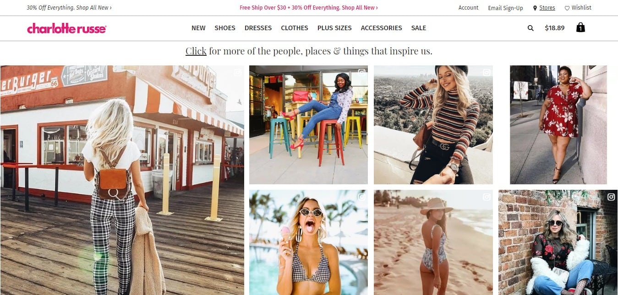Open the PLUS SIZES menu
Viewport: 618px width, 295px height.
(x=334, y=28)
